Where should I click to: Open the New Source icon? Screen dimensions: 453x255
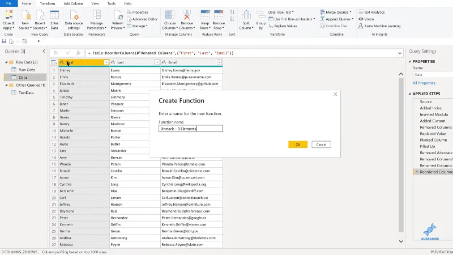[25, 15]
